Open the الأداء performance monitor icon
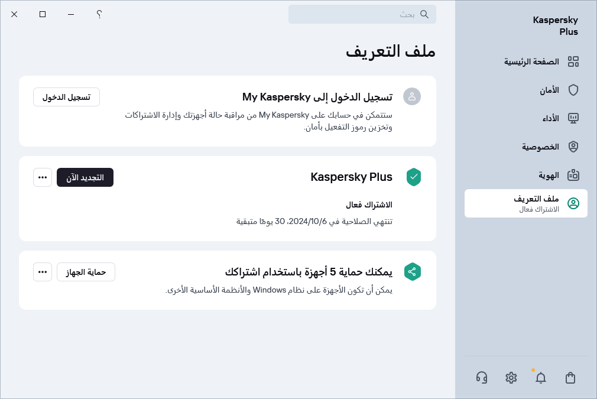This screenshot has width=597, height=399. (x=573, y=118)
